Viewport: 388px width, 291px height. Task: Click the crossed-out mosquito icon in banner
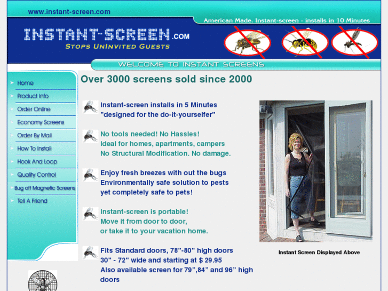click(355, 43)
